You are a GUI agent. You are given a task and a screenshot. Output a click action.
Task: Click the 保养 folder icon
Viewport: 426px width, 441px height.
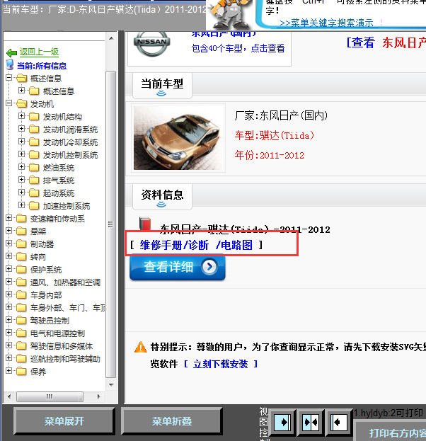pyautogui.click(x=21, y=372)
